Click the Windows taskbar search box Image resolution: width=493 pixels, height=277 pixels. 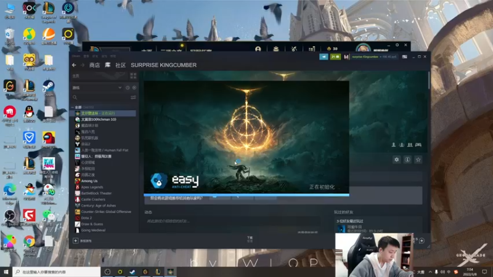tap(57, 271)
